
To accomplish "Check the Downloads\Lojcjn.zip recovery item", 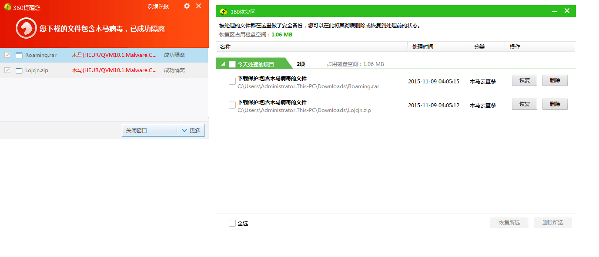I will [x=232, y=105].
